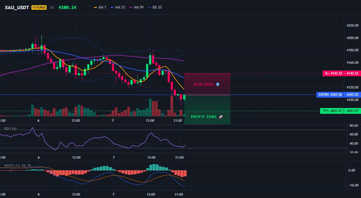
Task: Click the 40.00 RSI axis value
Action: [354, 144]
